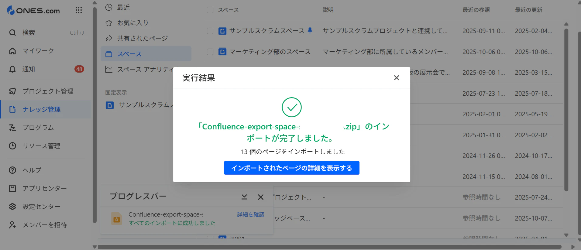This screenshot has height=250, width=581.
Task: Click メンバーを招待 icon
Action: pyautogui.click(x=12, y=225)
